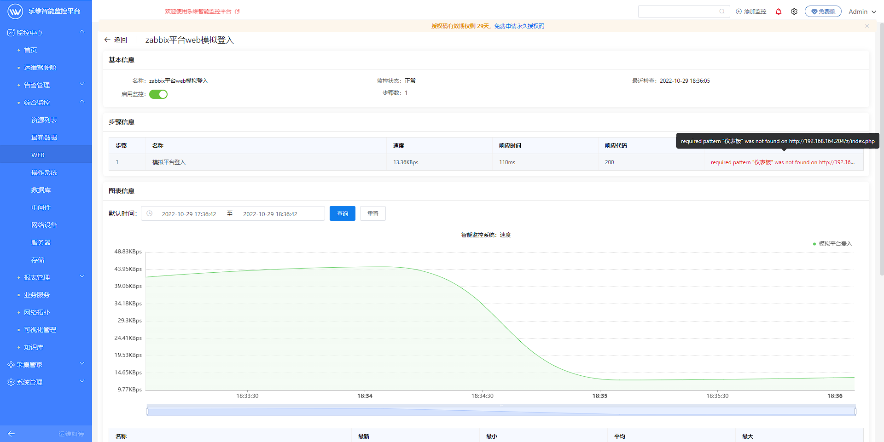Click the 免费版 diamond badge

pos(823,11)
